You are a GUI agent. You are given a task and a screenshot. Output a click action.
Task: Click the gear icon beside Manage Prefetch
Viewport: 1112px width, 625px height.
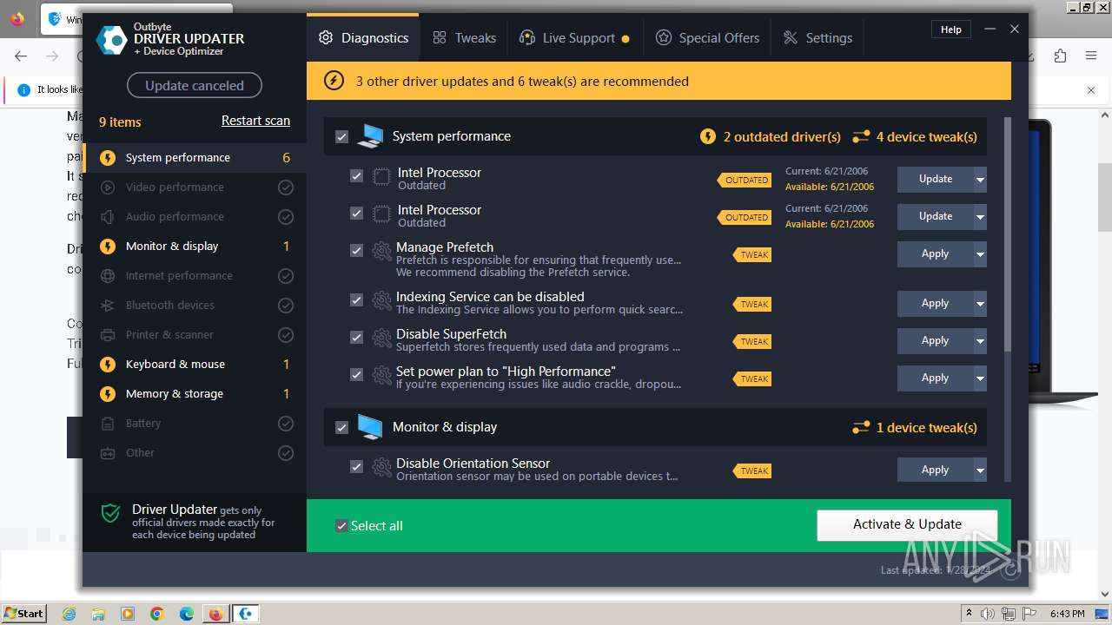tap(381, 252)
